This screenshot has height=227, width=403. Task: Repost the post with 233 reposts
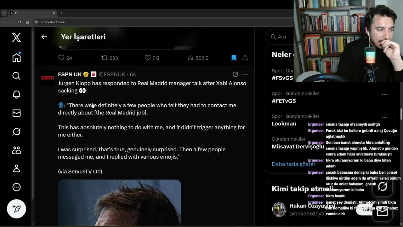(x=109, y=58)
